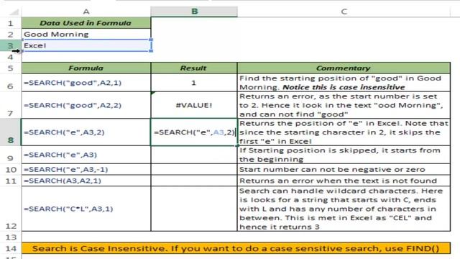
Task: Select row 1 header
Action: 11,23
